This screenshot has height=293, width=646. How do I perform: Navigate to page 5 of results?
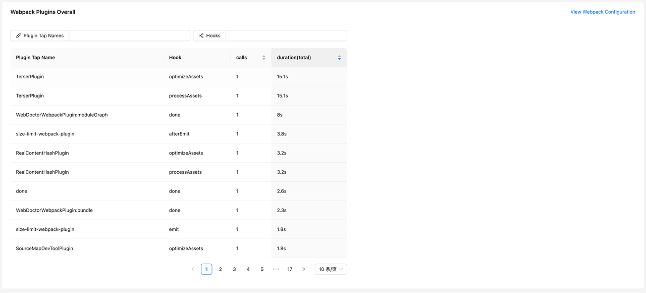(x=262, y=269)
